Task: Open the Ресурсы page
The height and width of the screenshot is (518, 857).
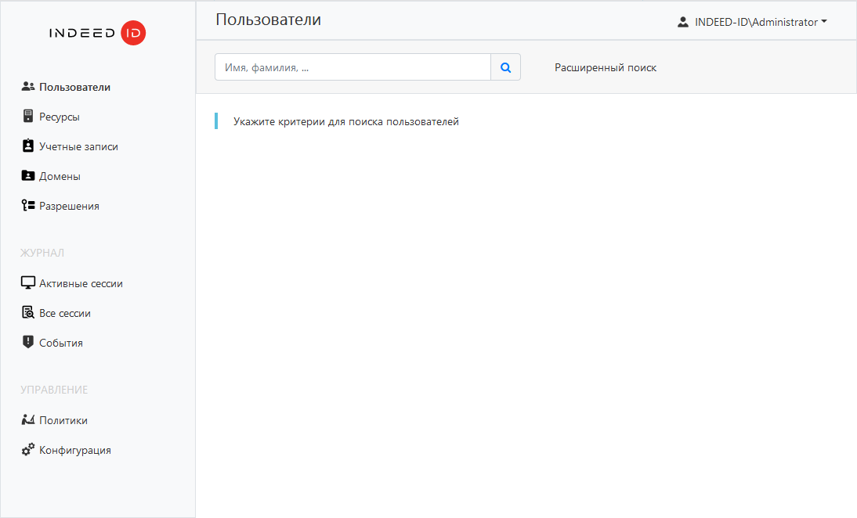Action: [60, 117]
